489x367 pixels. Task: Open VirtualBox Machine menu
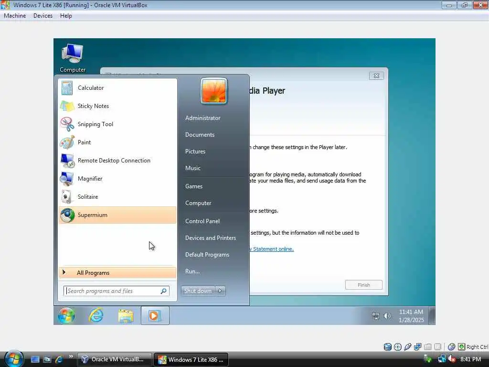pyautogui.click(x=15, y=16)
